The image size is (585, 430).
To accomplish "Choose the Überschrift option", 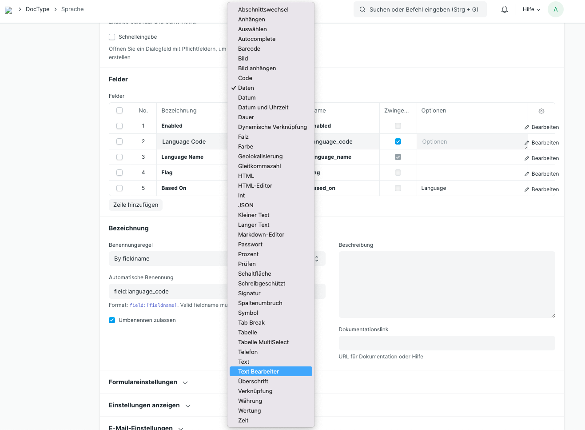I will [x=271, y=381].
